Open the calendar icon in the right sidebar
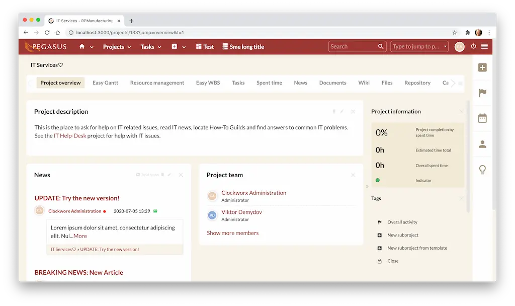 tap(482, 117)
